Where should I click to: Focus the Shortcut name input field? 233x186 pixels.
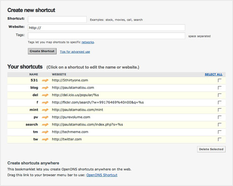tap(57, 20)
